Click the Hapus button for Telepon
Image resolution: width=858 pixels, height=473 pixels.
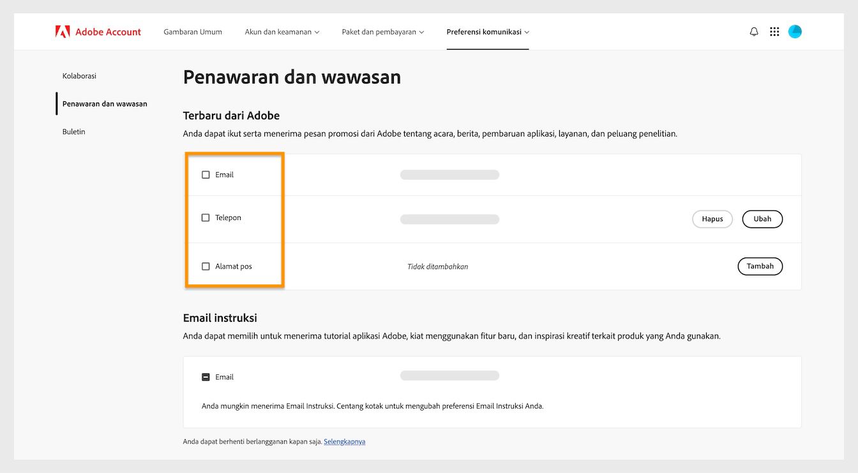(712, 219)
